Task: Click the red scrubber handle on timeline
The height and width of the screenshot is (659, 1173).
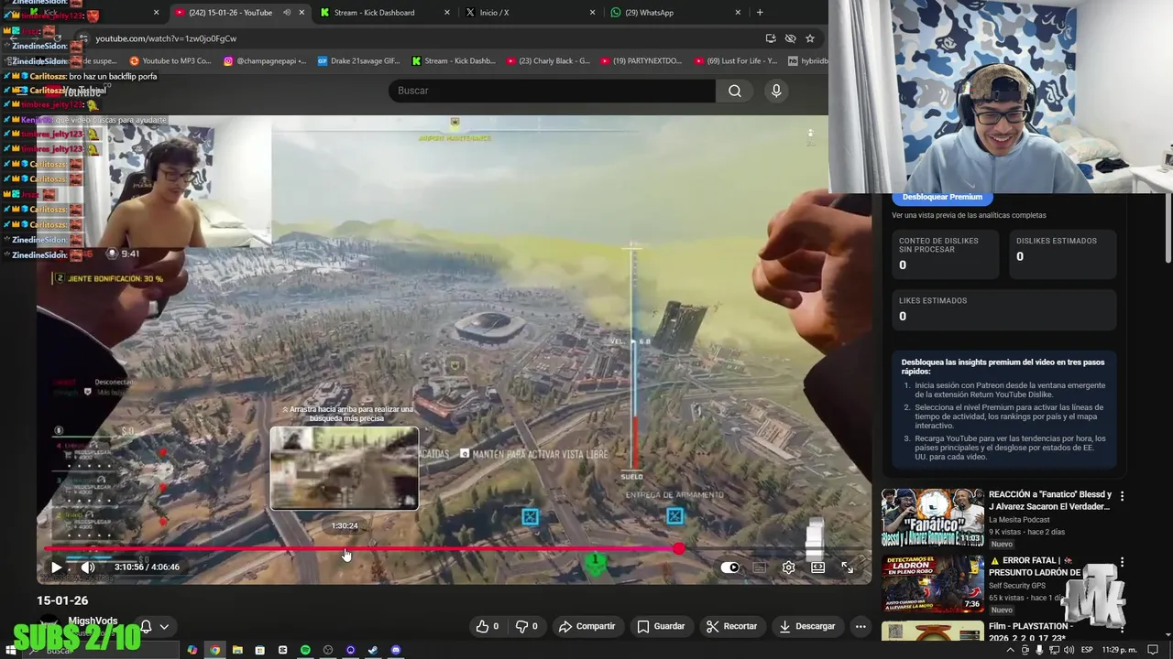Action: (x=678, y=549)
